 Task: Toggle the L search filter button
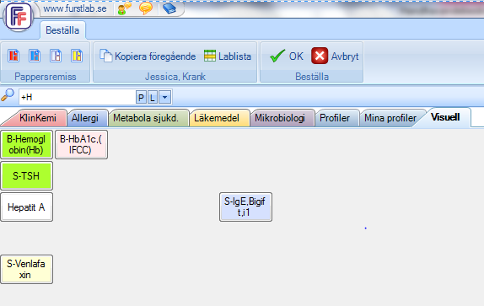pos(152,98)
